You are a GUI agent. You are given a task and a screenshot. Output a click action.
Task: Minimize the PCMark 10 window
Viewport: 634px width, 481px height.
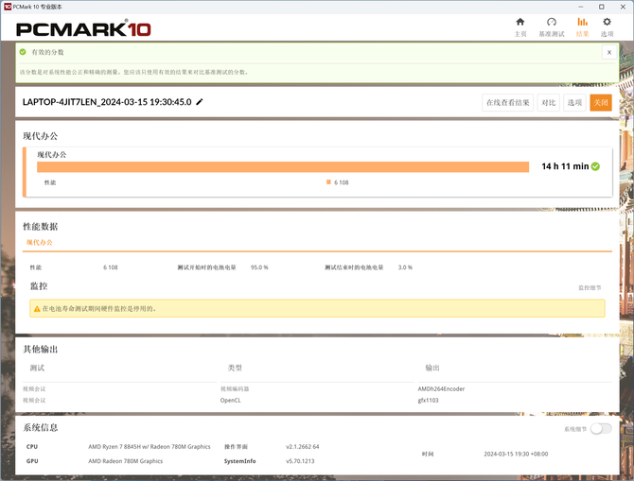[x=581, y=7]
